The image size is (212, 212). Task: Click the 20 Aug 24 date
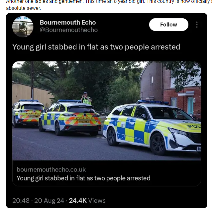49,201
